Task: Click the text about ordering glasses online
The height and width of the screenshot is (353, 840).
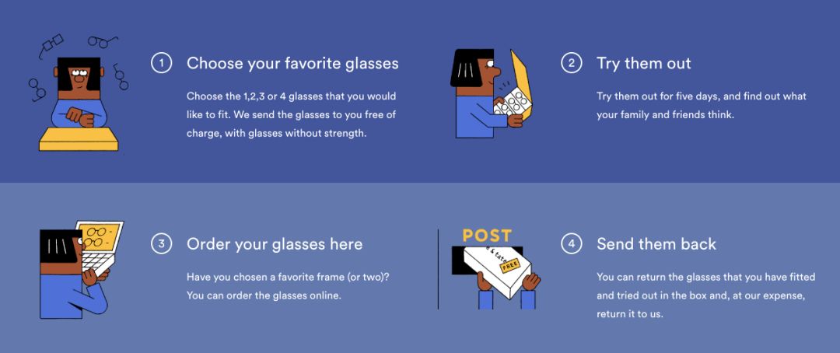Action: coord(288,285)
